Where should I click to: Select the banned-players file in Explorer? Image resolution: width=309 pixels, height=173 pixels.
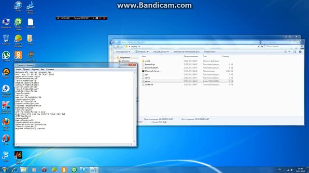click(152, 68)
